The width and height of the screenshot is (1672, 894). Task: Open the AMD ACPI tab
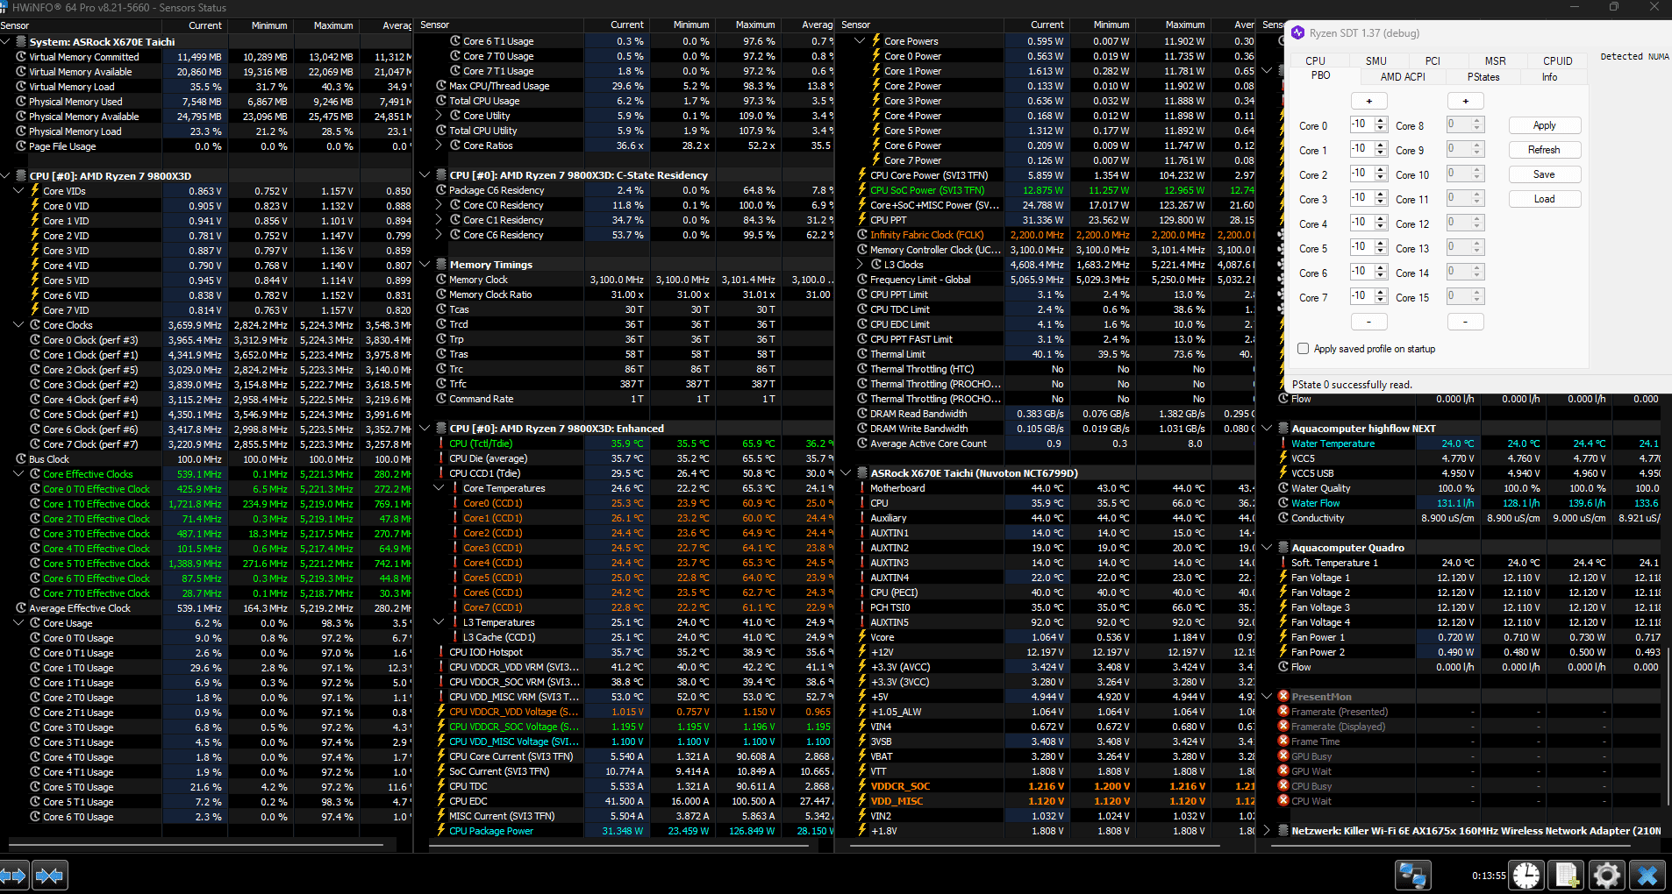[x=1403, y=77]
